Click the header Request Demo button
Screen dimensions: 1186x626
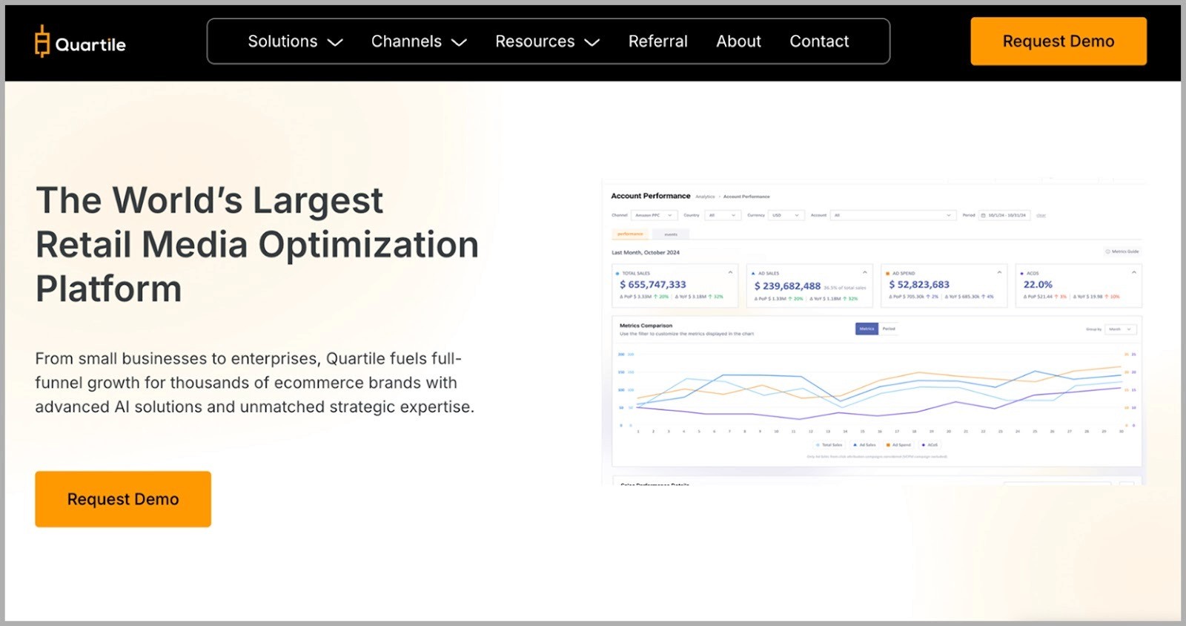point(1059,42)
